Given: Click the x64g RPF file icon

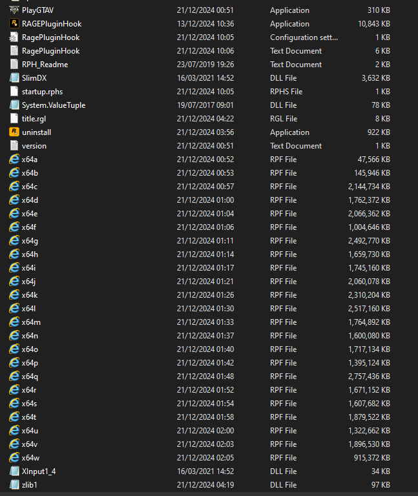Looking at the screenshot, I should click(14, 241).
